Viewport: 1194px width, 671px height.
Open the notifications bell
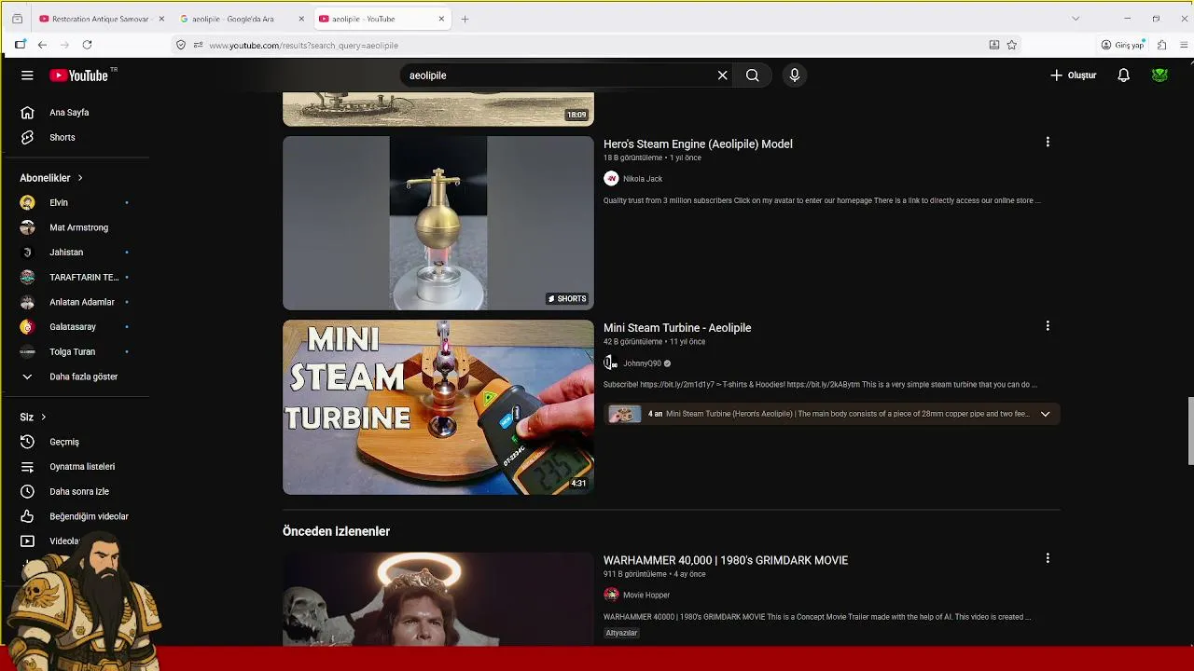1124,75
